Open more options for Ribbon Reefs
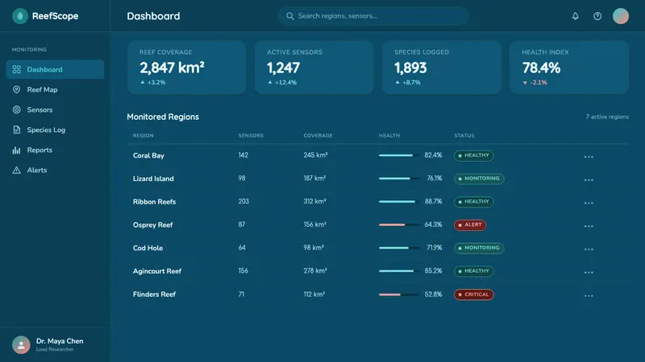 589,203
